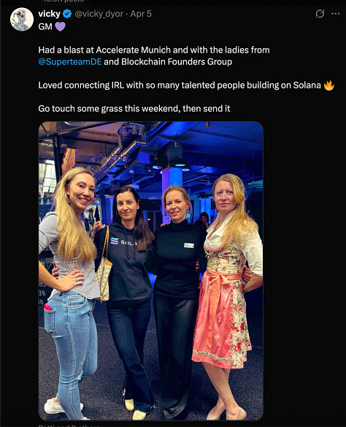Click the pink dirndl apron in photo
The image size is (346, 427).
[216, 311]
